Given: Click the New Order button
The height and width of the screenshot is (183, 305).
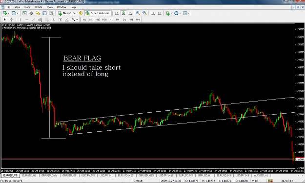Looking at the screenshot, I should click(x=67, y=13).
